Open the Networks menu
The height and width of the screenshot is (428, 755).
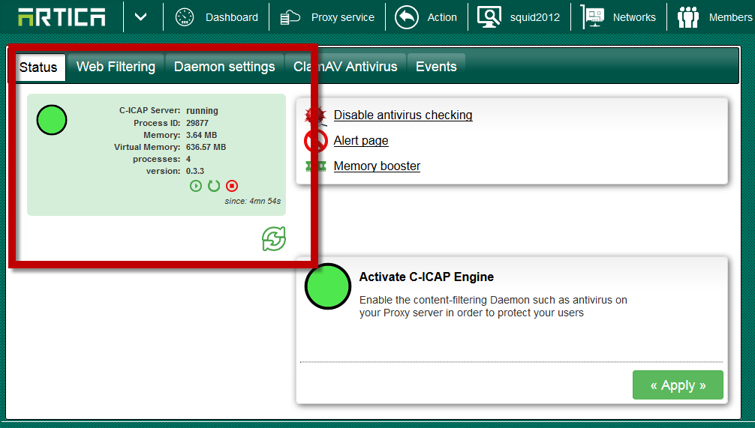634,17
